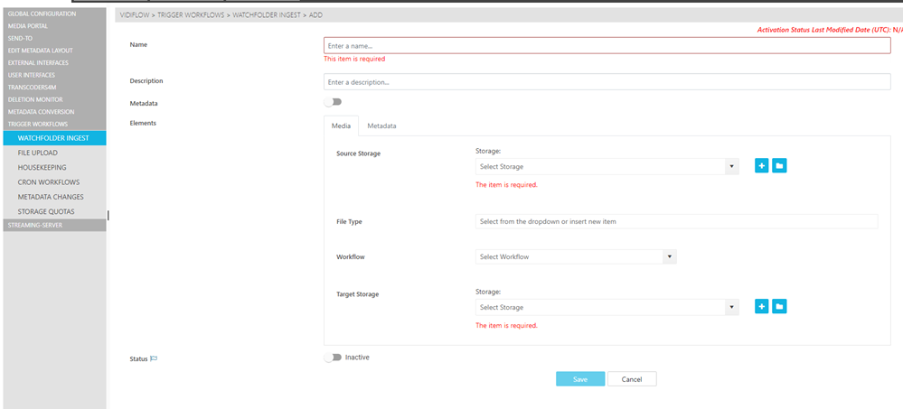Expand the Source Storage Select Storage dropdown
This screenshot has height=409, width=903.
click(x=607, y=167)
